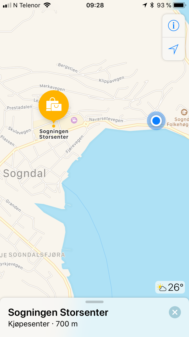189x337 pixels.
Task: Tap the 09:28 clock in status bar
Action: tap(95, 5)
